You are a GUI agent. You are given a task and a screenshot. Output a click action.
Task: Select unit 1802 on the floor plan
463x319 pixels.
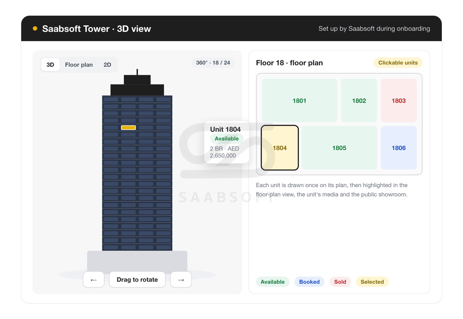pos(359,101)
